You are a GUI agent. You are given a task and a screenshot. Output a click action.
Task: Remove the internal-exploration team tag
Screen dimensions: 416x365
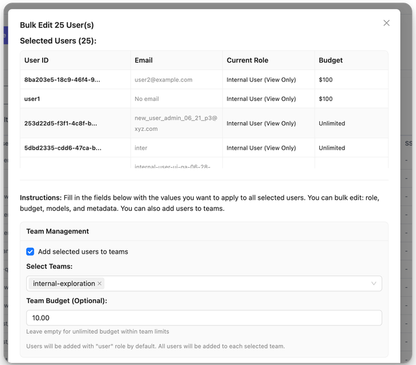pos(99,284)
